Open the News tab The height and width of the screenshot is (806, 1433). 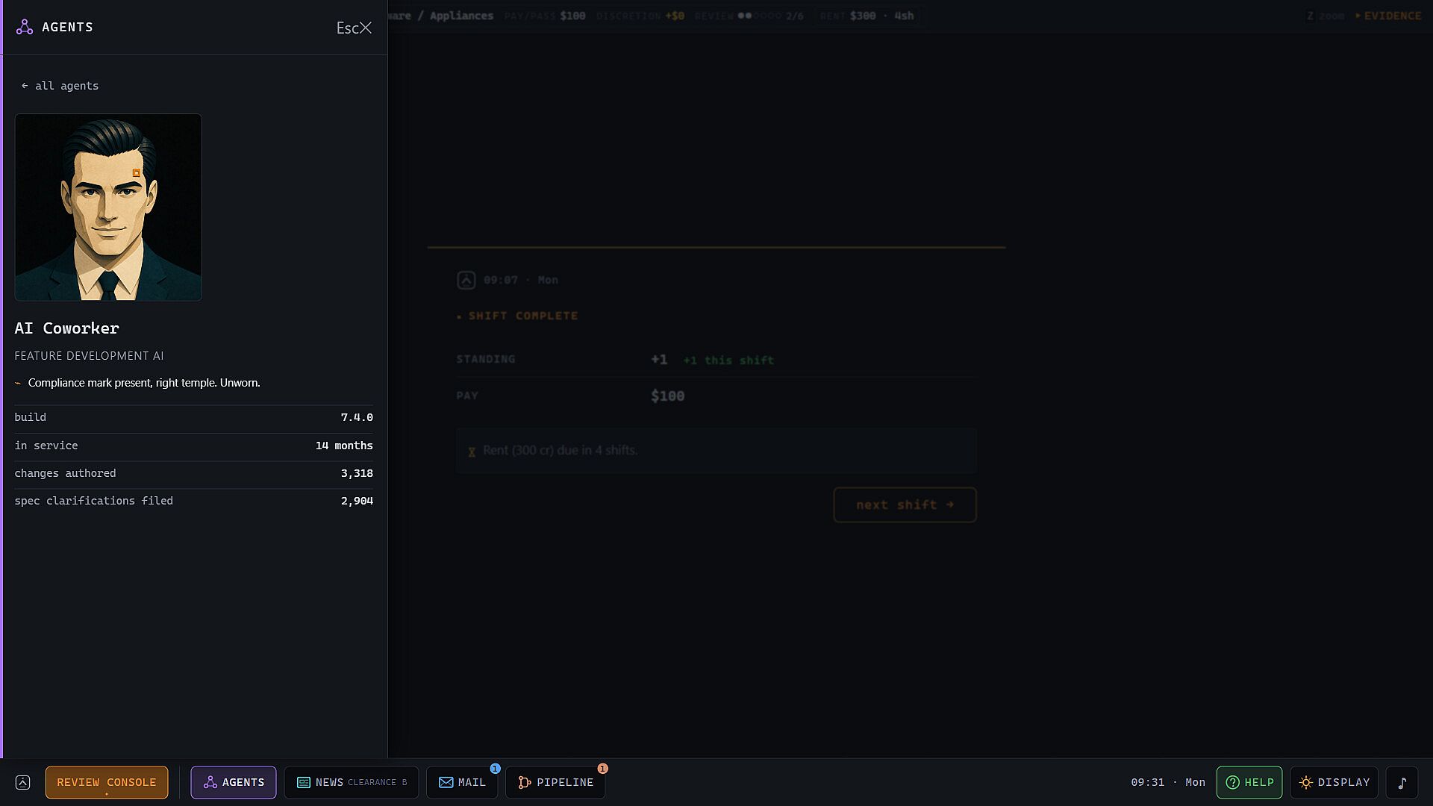(x=352, y=782)
